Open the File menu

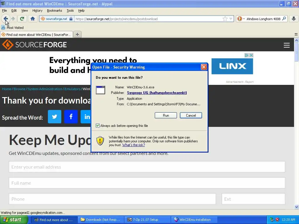[4, 10]
